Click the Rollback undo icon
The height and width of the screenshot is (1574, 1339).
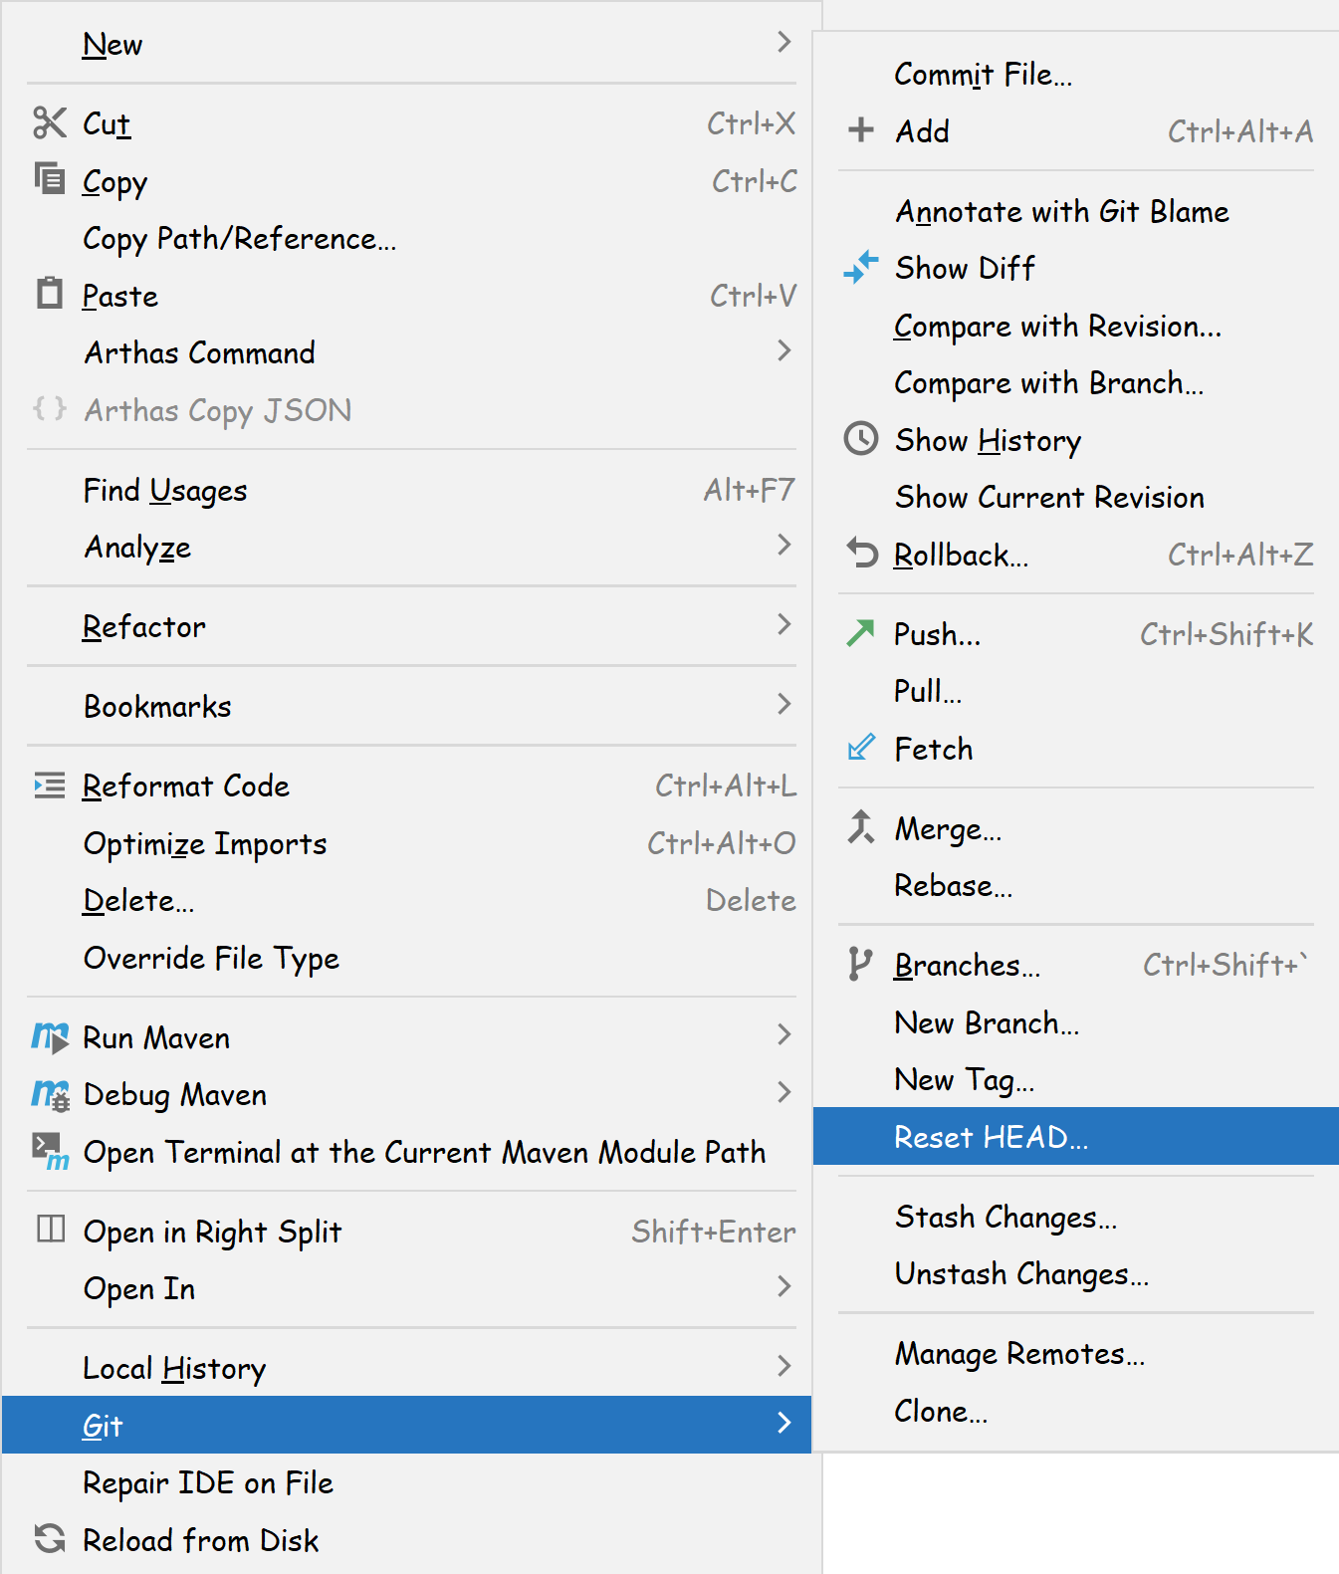(861, 554)
